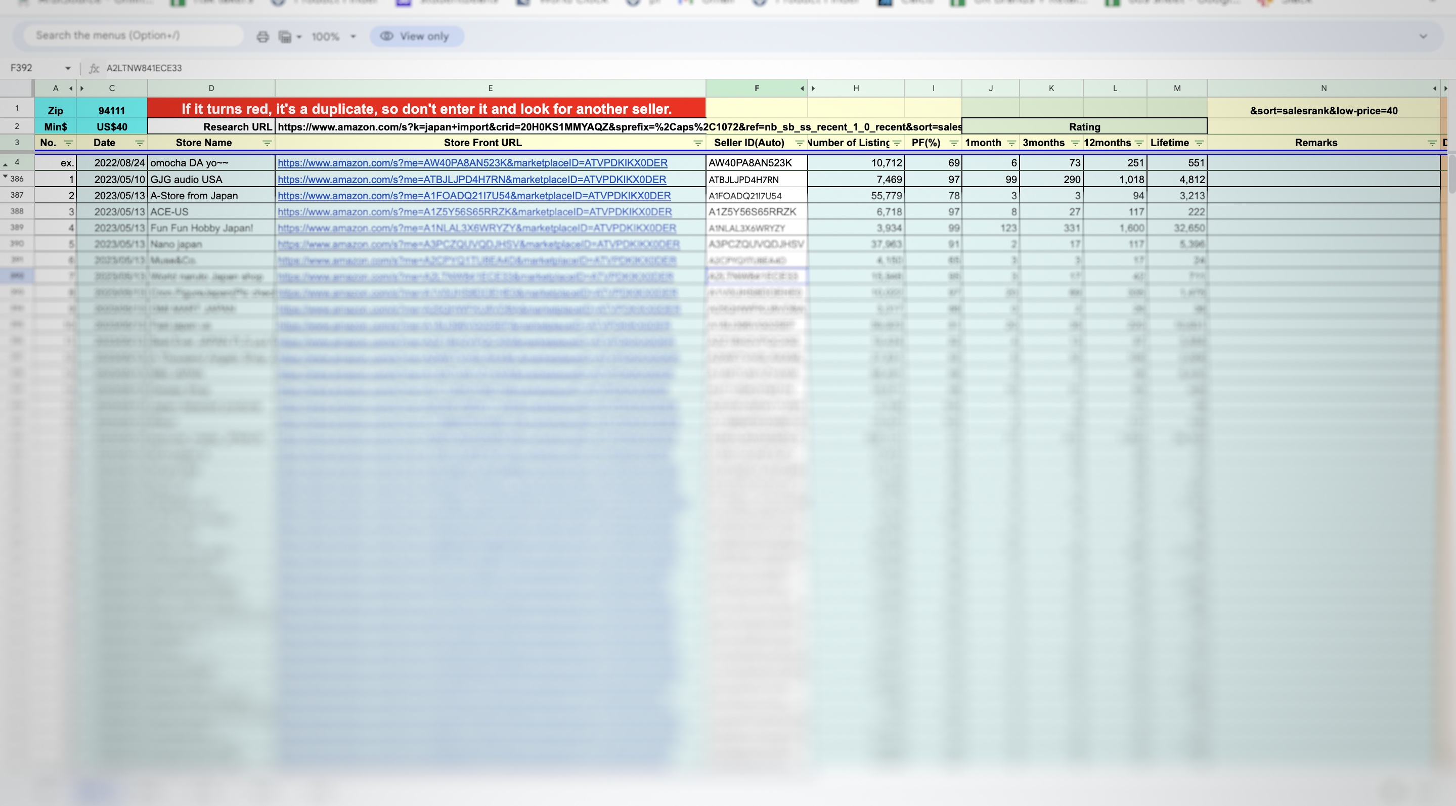Select column E header
The width and height of the screenshot is (1456, 806).
490,88
